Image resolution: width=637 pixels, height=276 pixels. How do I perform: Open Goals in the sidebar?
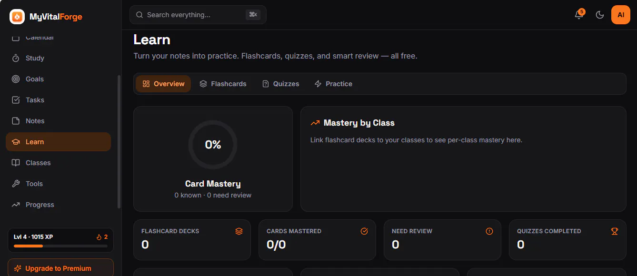tap(58, 79)
